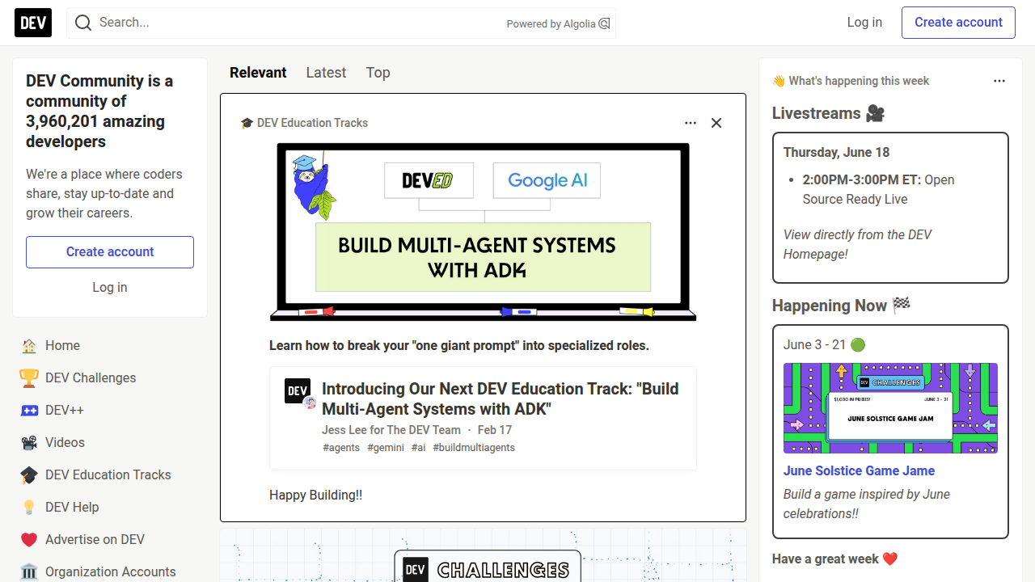
Task: Open DEV Education Tracks in the sidebar
Action: pos(110,475)
